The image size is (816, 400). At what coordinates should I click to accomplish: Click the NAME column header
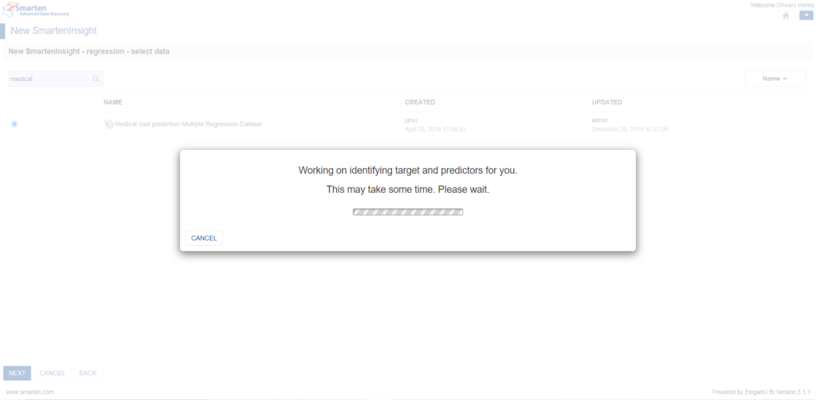113,103
